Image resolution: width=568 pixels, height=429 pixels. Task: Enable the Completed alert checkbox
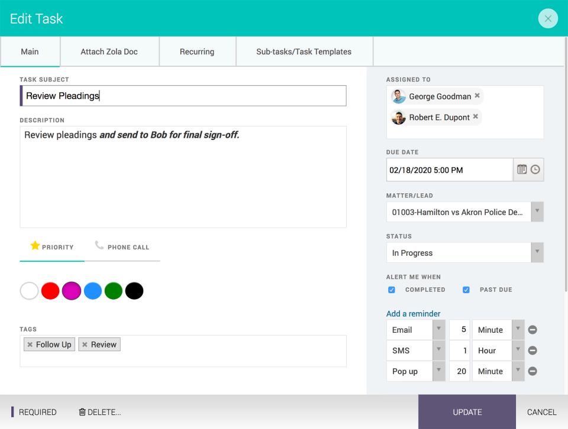(x=392, y=290)
